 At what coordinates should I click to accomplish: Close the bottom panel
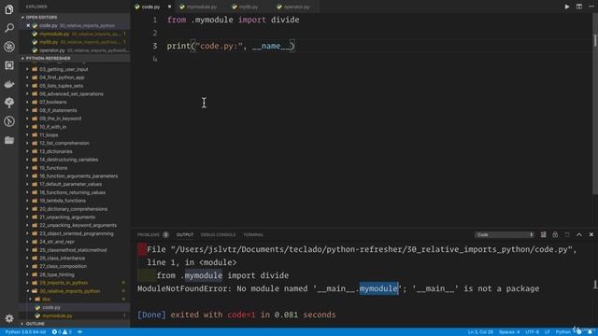(591, 234)
